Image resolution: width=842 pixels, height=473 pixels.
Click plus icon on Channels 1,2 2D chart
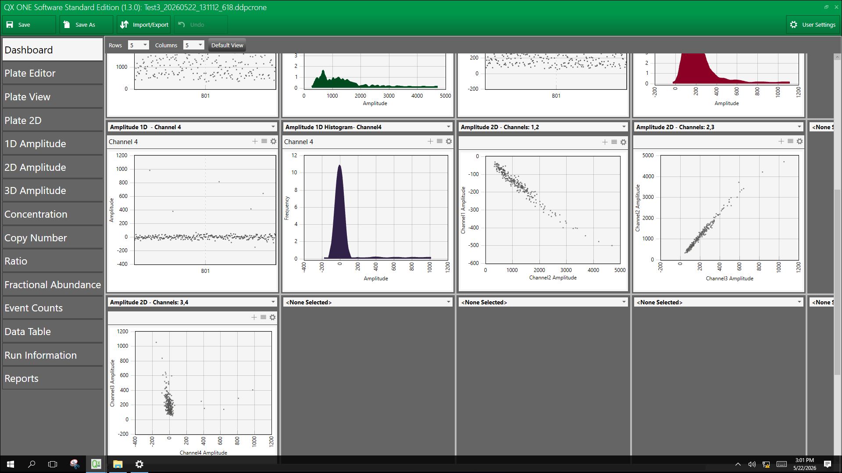point(605,142)
